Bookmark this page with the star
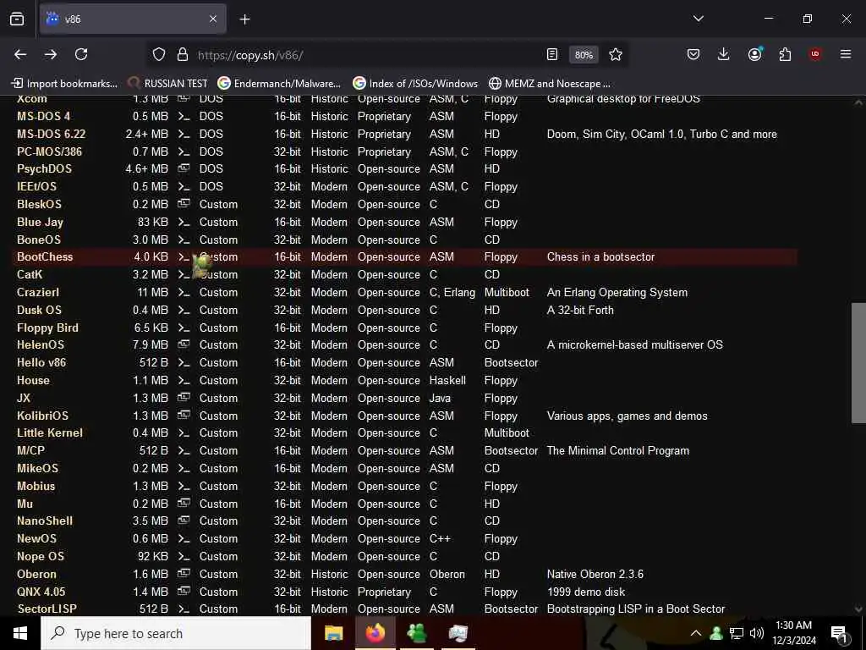 pos(616,55)
